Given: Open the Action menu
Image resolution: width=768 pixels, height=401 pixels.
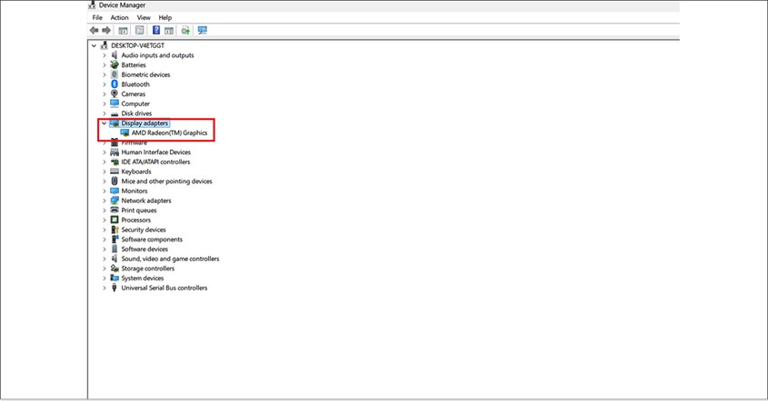Looking at the screenshot, I should 119,17.
